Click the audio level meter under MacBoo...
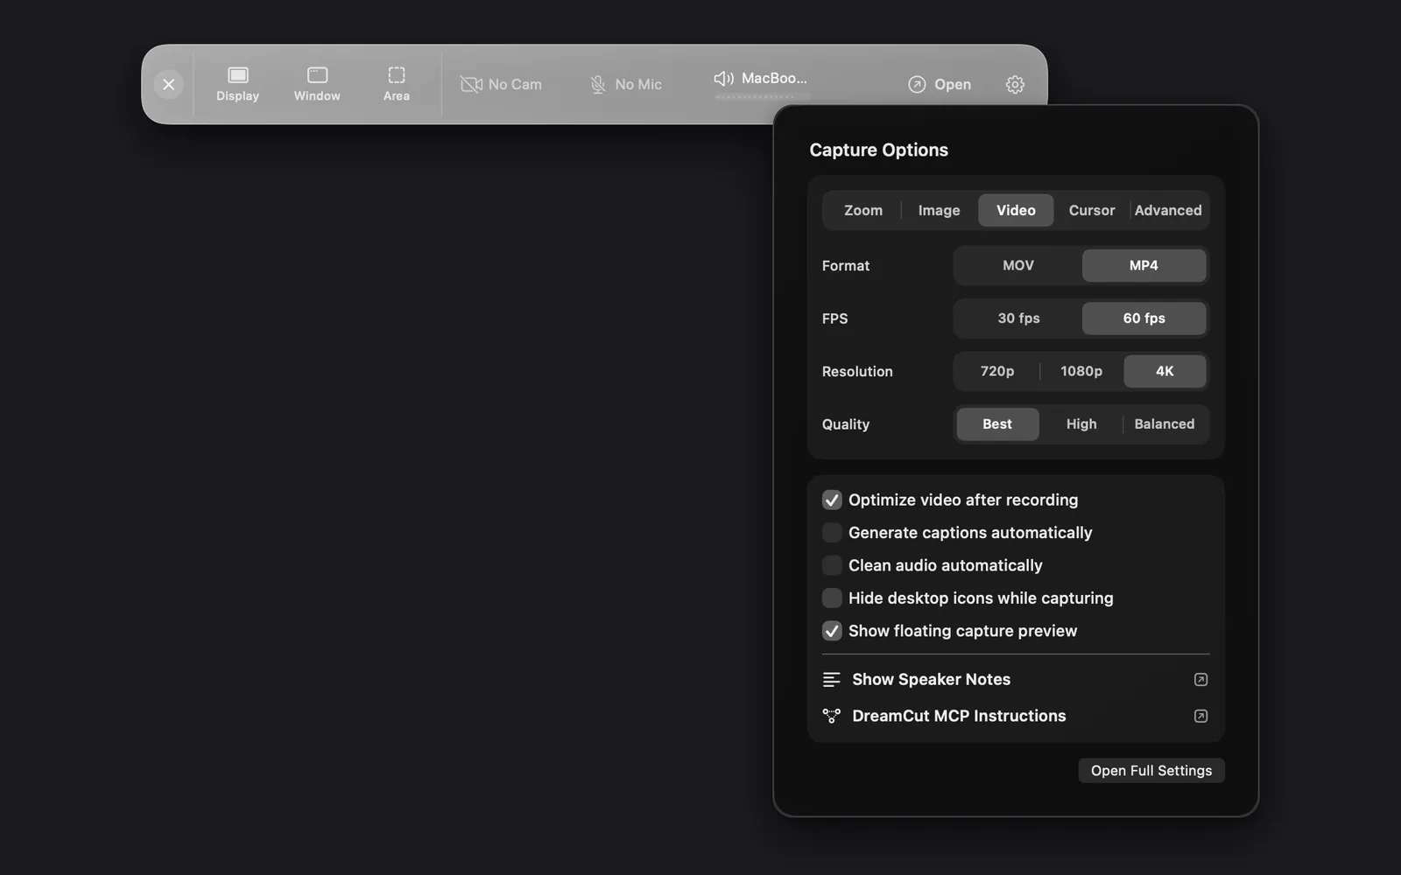The width and height of the screenshot is (1401, 875). click(x=762, y=96)
